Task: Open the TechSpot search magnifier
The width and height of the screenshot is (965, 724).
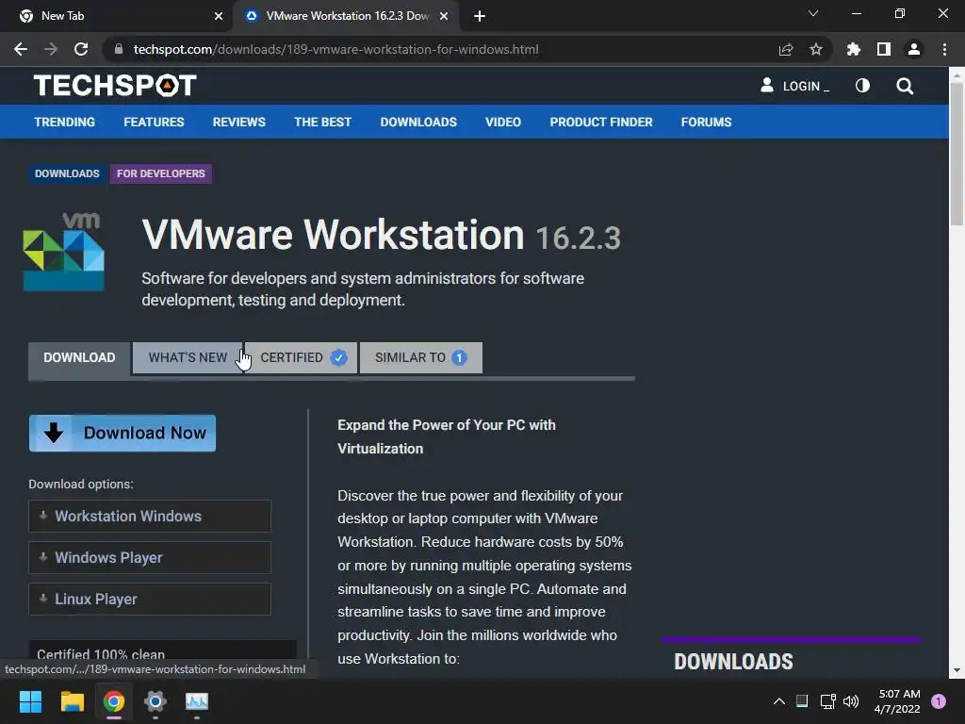Action: (905, 86)
